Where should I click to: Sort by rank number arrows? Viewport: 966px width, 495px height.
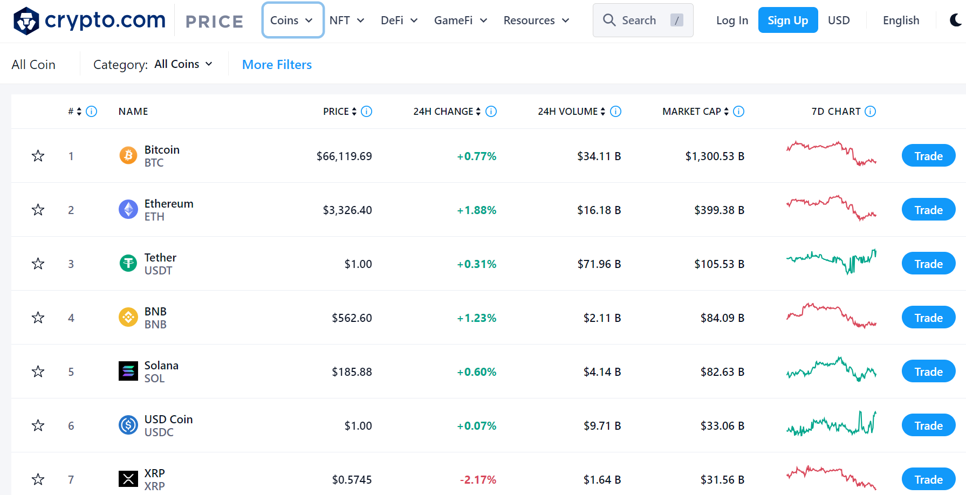click(x=79, y=111)
